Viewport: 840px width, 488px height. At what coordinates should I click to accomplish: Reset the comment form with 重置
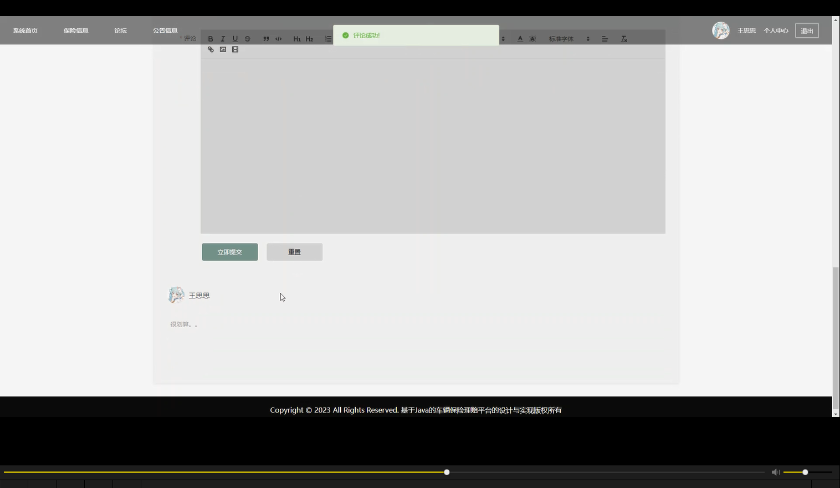click(294, 252)
